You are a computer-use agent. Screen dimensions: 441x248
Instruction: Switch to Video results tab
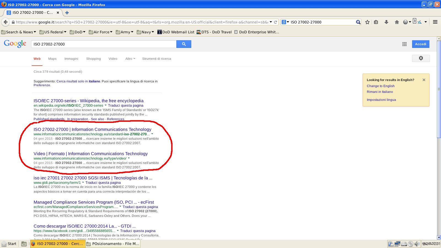pyautogui.click(x=113, y=59)
